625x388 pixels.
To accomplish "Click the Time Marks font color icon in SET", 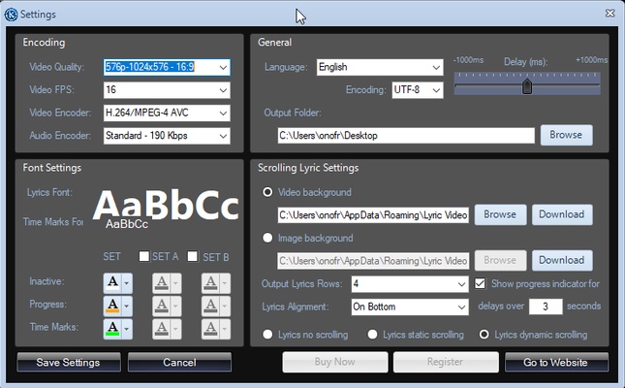I will (112, 328).
